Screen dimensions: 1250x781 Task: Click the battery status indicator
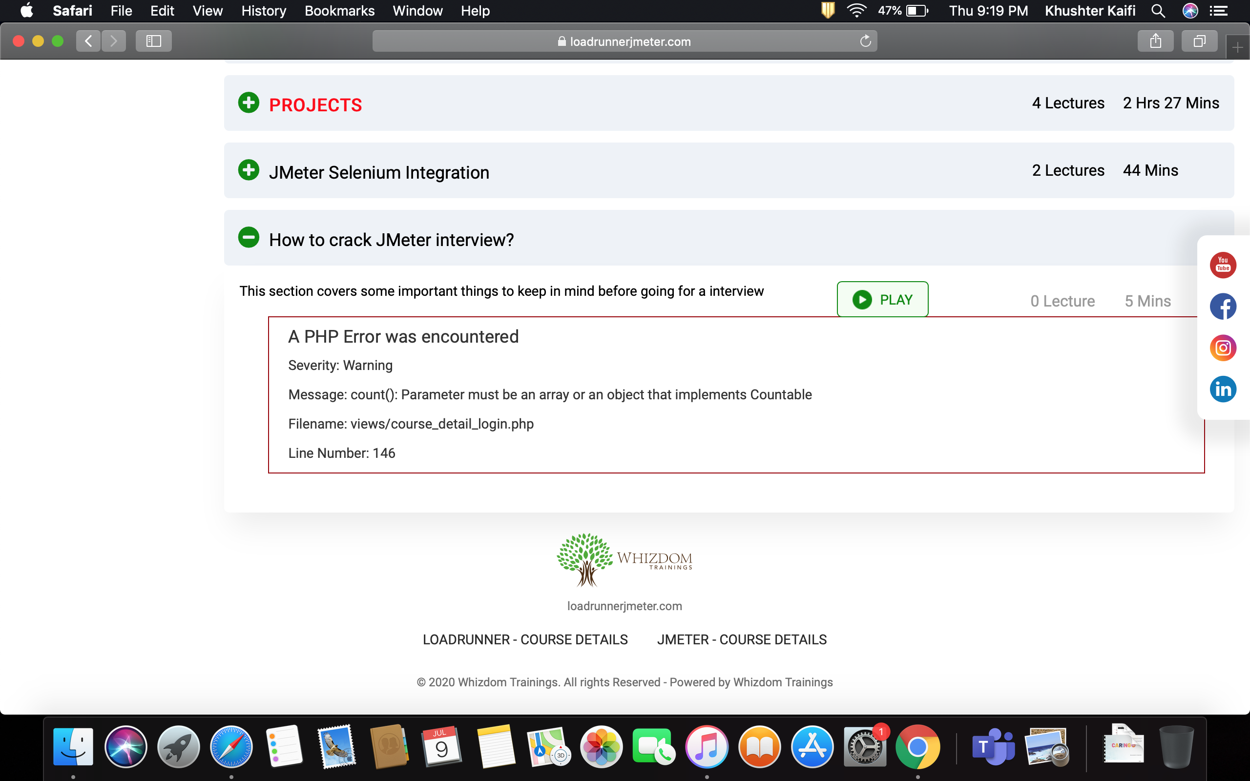(x=903, y=11)
